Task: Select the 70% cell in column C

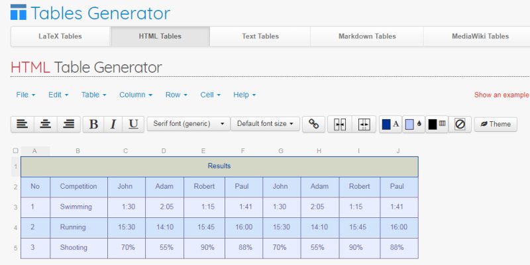Action: (127, 248)
